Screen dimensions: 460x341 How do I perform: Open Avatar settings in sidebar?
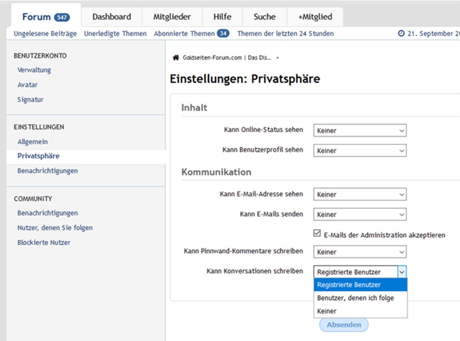pyautogui.click(x=28, y=85)
